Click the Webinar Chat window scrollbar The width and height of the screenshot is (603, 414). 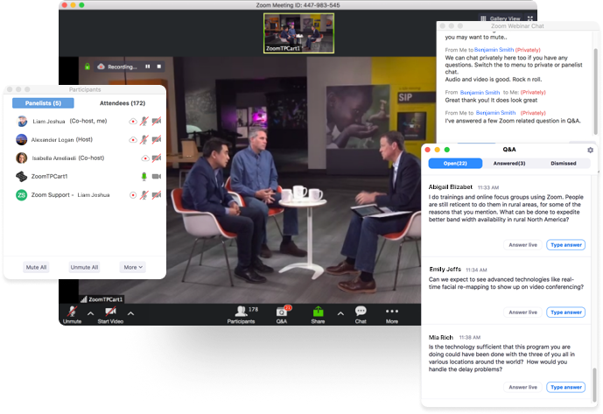(x=596, y=90)
